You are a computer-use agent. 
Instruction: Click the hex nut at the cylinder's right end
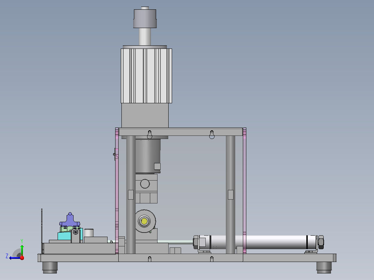[x=321, y=242]
